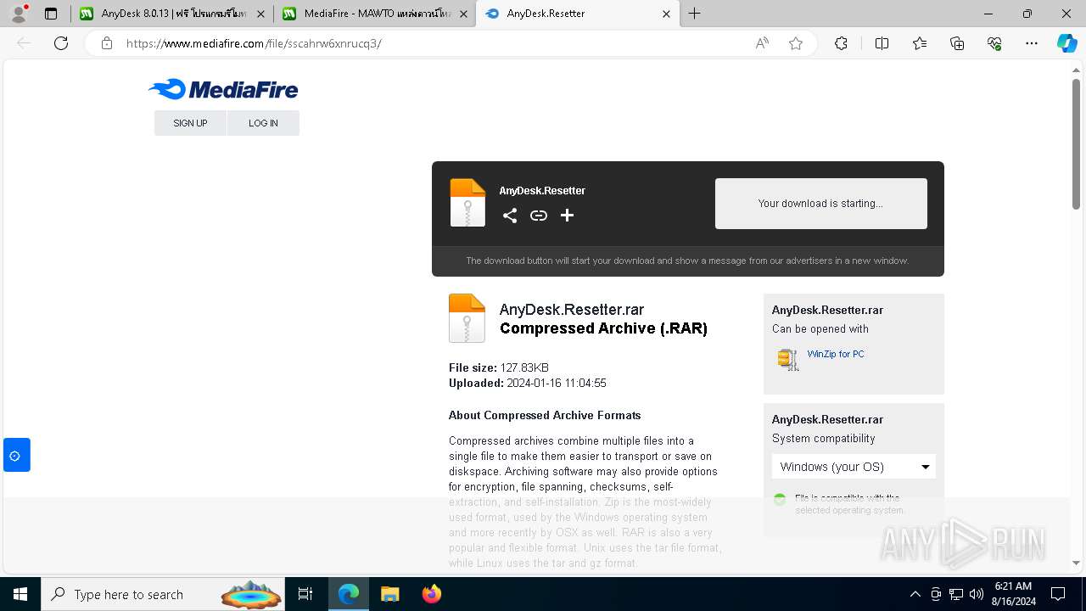
Task: Open Collections panel
Action: point(957,43)
